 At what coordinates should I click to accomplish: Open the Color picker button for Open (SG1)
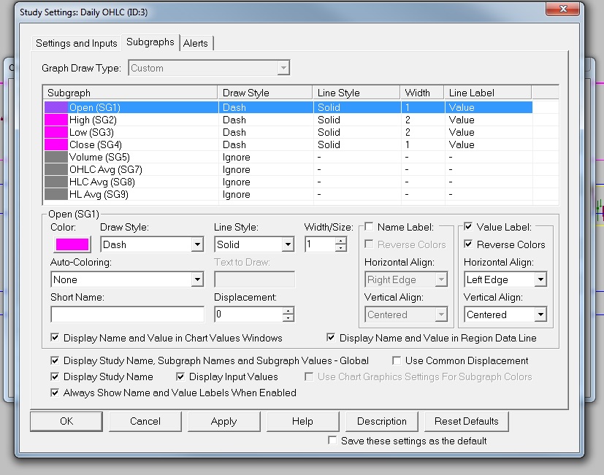point(72,244)
